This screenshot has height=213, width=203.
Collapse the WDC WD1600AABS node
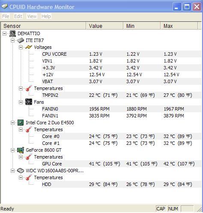13,171
